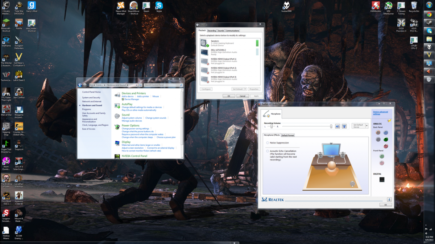Viewport: 435px width, 244px height.
Task: Open Device advanced settings in Realtek
Action: [381, 113]
